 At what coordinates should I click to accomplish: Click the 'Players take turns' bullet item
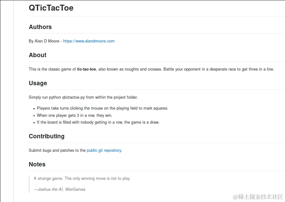102,108
